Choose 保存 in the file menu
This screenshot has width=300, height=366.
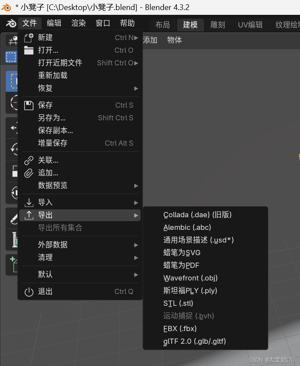click(x=80, y=105)
